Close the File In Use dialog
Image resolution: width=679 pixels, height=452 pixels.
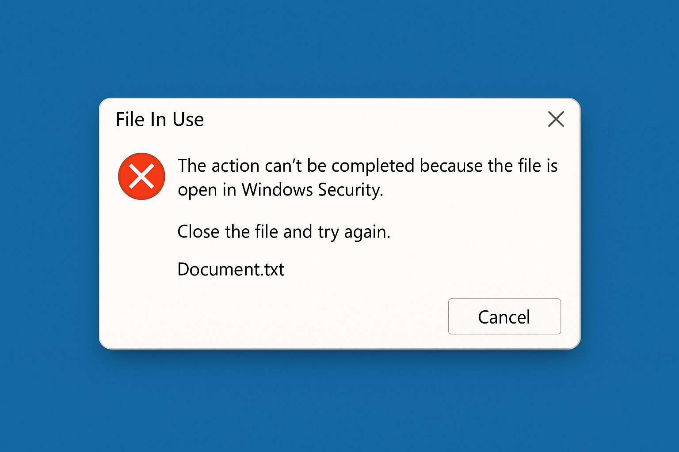click(556, 119)
